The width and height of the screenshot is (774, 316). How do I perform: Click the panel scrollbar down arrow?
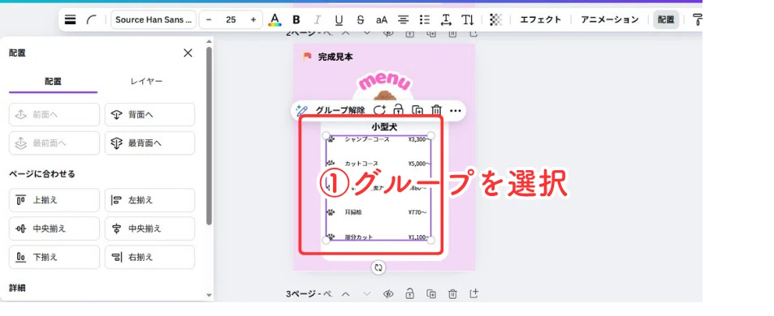(x=209, y=295)
